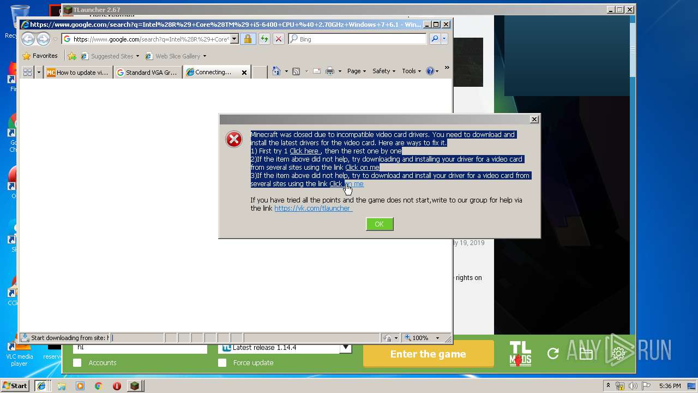The height and width of the screenshot is (393, 698).
Task: Open TLauncher Minecraft block taskbar icon
Action: tap(135, 386)
